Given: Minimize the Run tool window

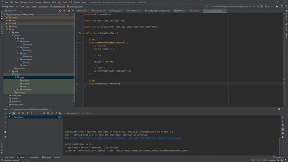Looking at the screenshot, I should pos(283,109).
